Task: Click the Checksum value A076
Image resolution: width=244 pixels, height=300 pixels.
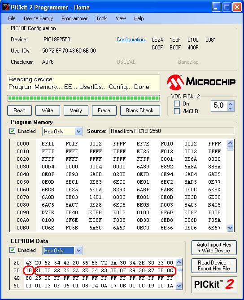Action: (48, 62)
